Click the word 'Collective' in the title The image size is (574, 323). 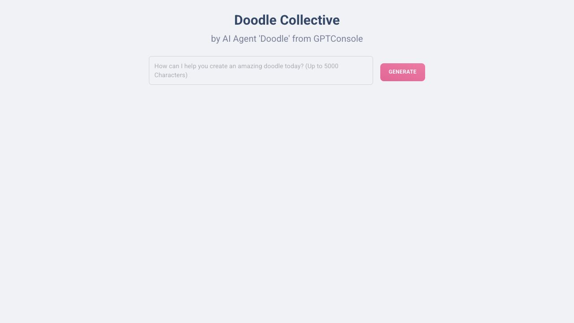310,20
